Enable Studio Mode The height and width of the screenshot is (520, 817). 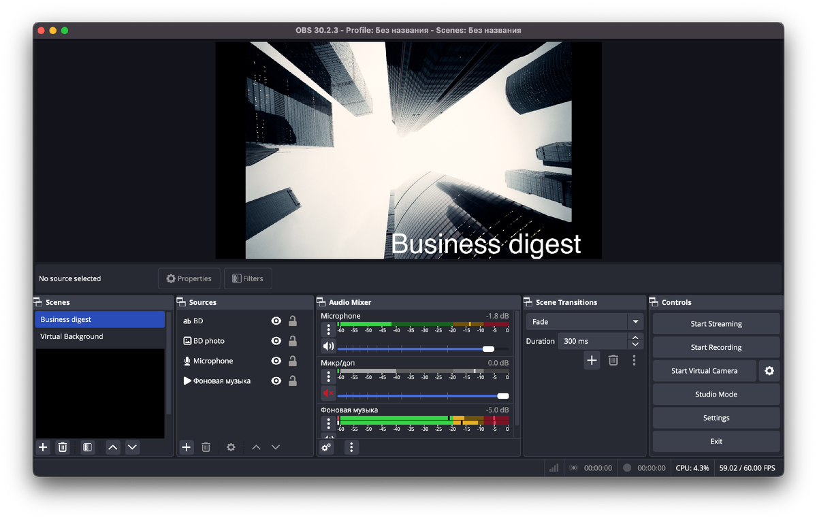click(x=716, y=394)
